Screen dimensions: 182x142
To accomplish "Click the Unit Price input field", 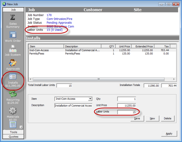I will pyautogui.click(x=127, y=106).
